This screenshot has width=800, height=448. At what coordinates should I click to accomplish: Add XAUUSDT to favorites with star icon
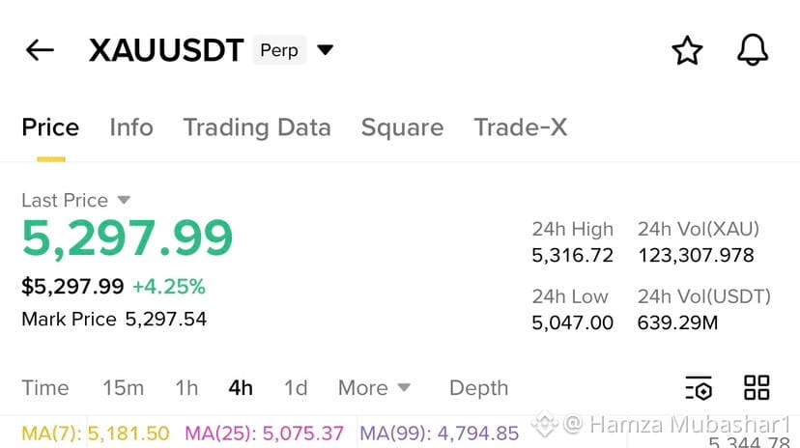coord(687,50)
